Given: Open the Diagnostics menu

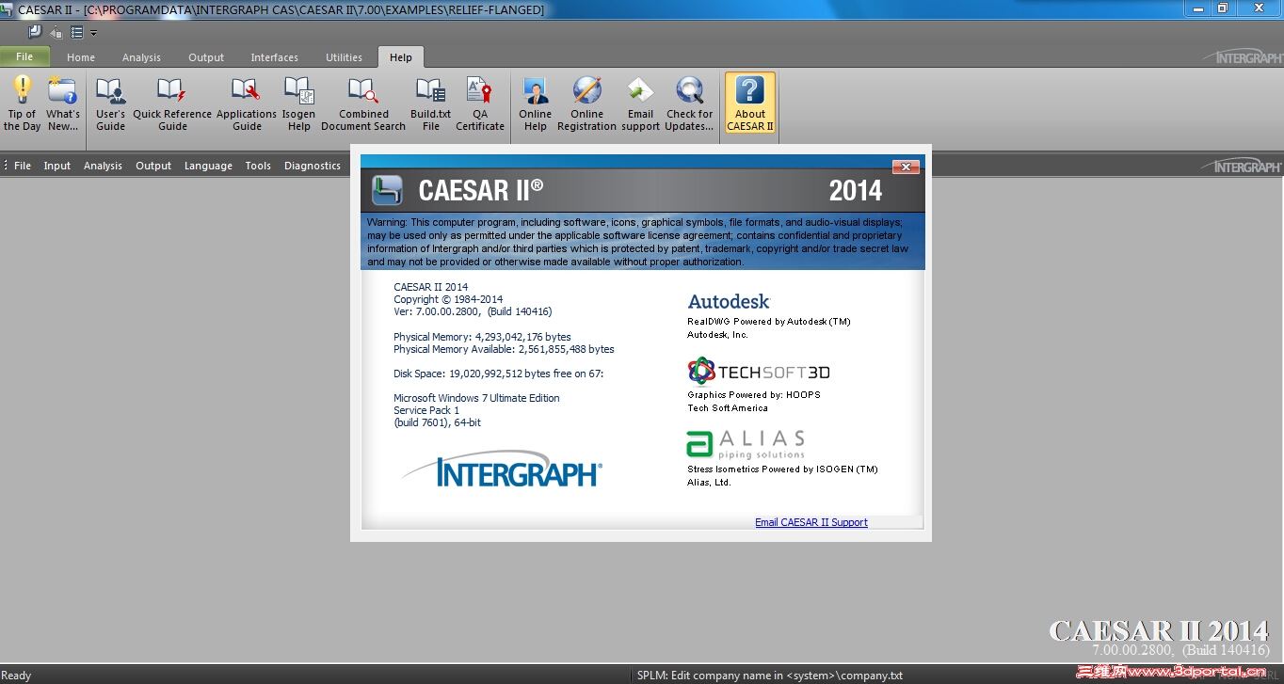Looking at the screenshot, I should (313, 166).
